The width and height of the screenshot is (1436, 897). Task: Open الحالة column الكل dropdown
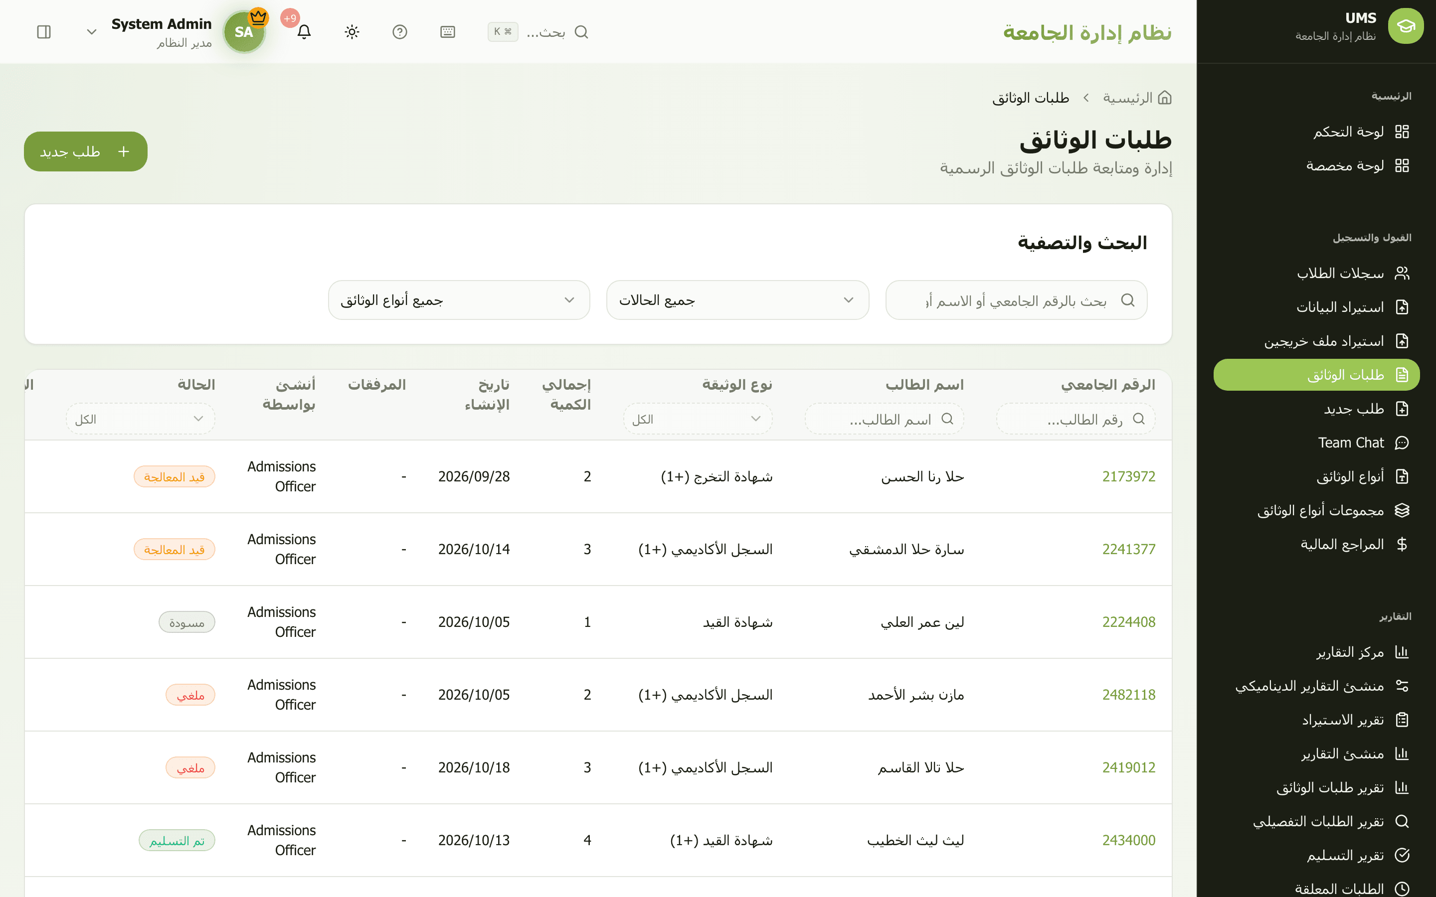[140, 419]
